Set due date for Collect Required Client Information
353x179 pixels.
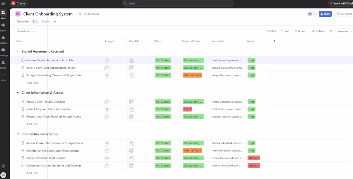[132, 109]
